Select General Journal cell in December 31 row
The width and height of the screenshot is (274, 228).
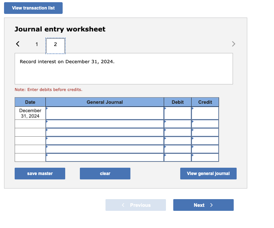pos(105,113)
